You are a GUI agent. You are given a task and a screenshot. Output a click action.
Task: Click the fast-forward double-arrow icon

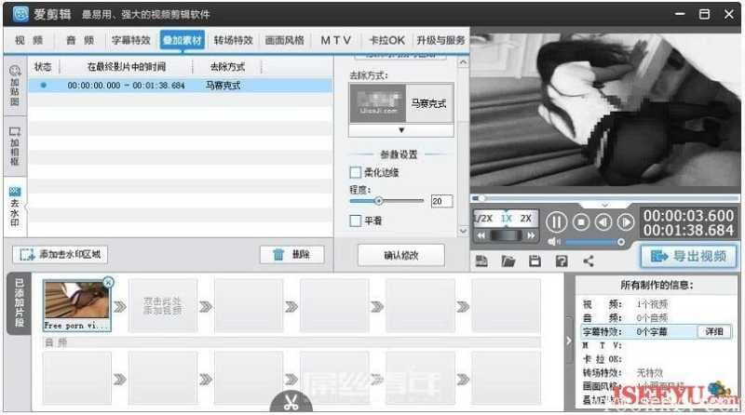point(531,235)
